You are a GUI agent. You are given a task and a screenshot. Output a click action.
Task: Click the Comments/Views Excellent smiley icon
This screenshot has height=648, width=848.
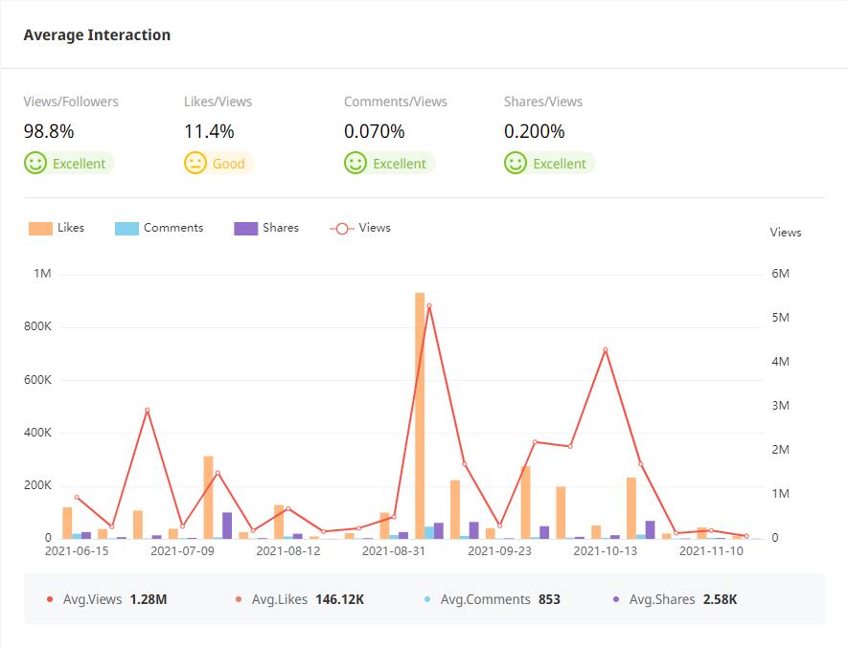[355, 163]
